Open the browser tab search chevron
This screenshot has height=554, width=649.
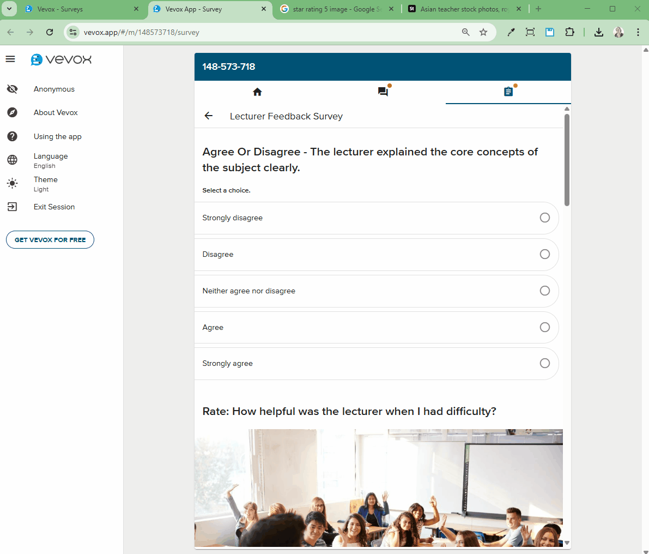coord(9,9)
